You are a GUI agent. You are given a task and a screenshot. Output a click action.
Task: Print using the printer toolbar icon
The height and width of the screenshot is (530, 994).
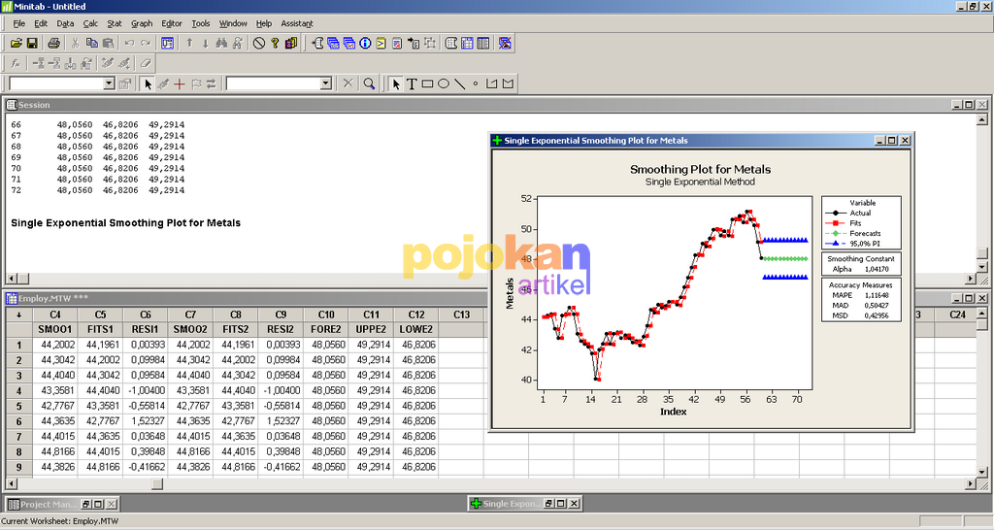pyautogui.click(x=54, y=43)
